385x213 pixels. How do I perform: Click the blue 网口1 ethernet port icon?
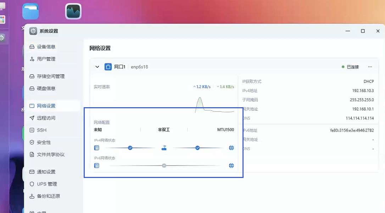click(108, 67)
